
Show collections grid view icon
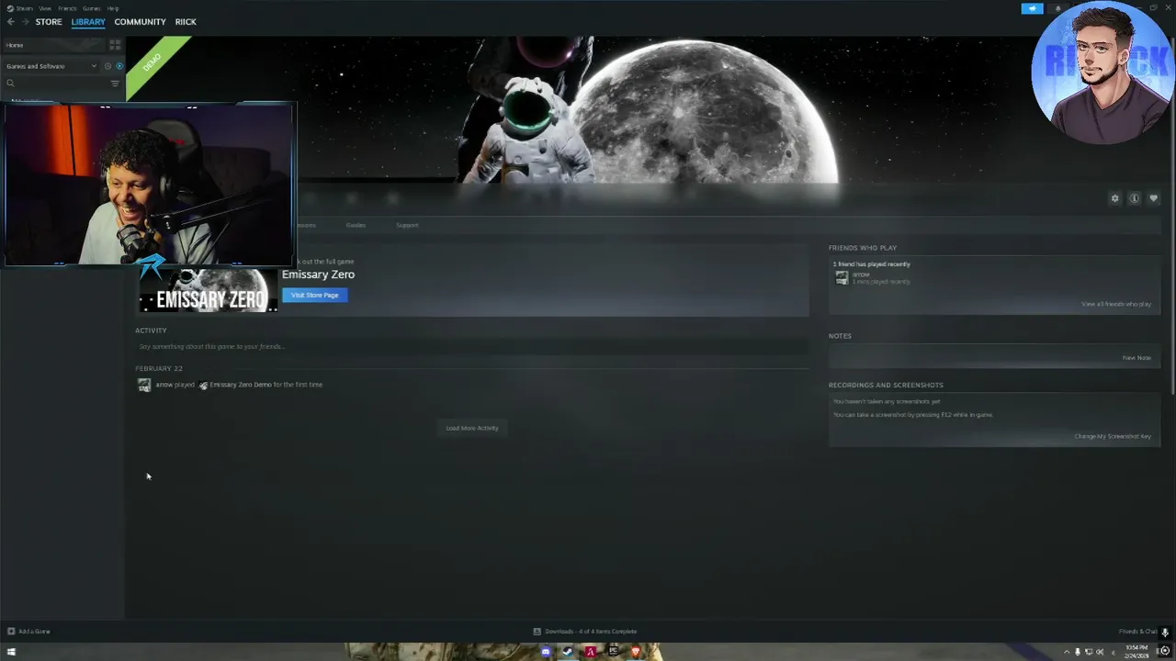click(115, 45)
